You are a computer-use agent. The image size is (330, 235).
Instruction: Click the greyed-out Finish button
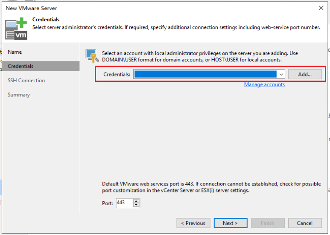click(268, 223)
